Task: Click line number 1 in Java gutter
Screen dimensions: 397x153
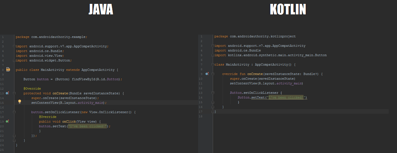Action: coord(2,37)
